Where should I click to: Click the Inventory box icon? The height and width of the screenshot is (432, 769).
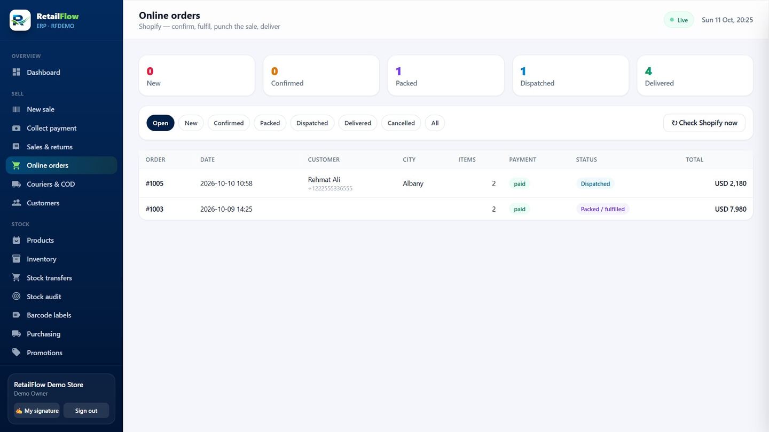(17, 259)
